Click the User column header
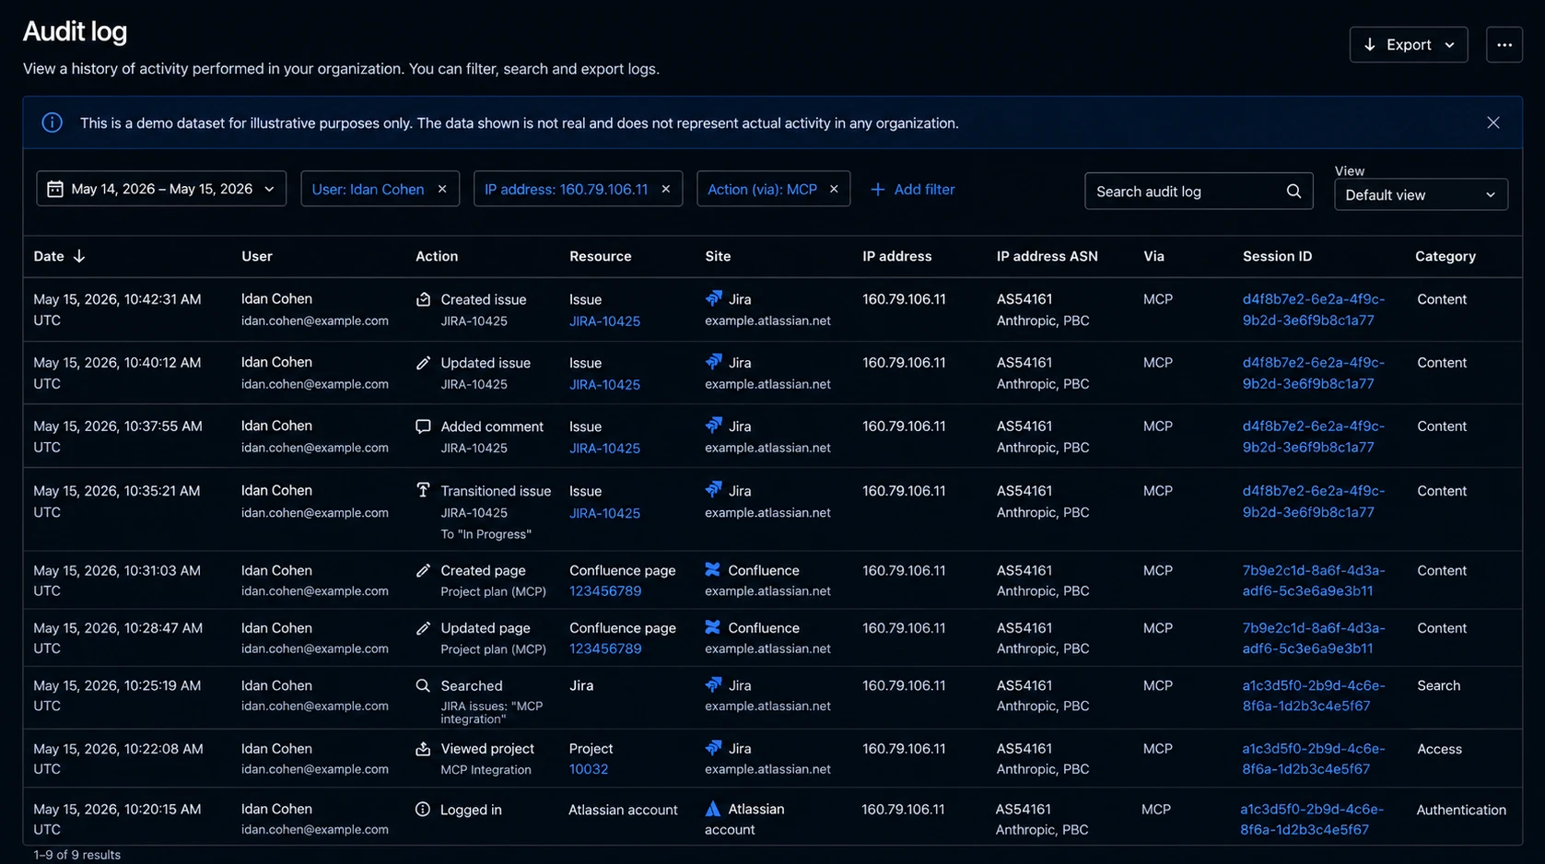The width and height of the screenshot is (1545, 864). click(x=257, y=256)
